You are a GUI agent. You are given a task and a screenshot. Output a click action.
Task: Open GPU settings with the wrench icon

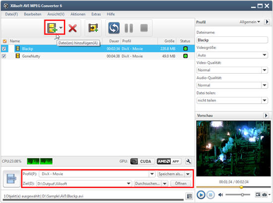(189, 161)
